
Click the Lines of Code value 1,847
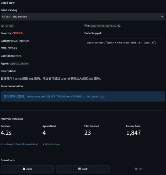click(133, 133)
